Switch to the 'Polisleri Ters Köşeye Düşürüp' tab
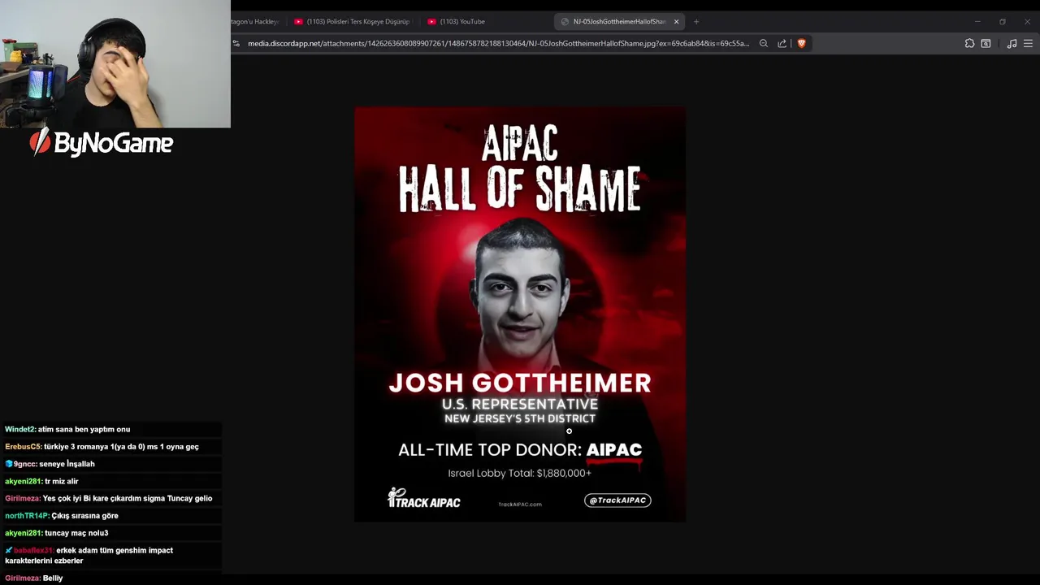The width and height of the screenshot is (1040, 585). [x=353, y=22]
